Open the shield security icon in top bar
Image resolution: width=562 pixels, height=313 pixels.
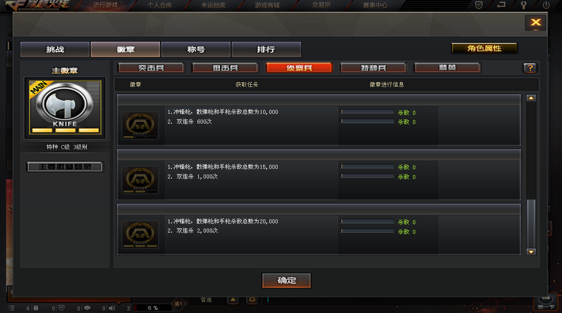479,5
